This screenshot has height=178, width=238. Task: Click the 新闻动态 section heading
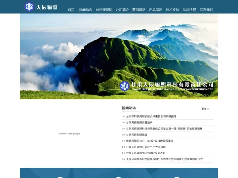129,108
